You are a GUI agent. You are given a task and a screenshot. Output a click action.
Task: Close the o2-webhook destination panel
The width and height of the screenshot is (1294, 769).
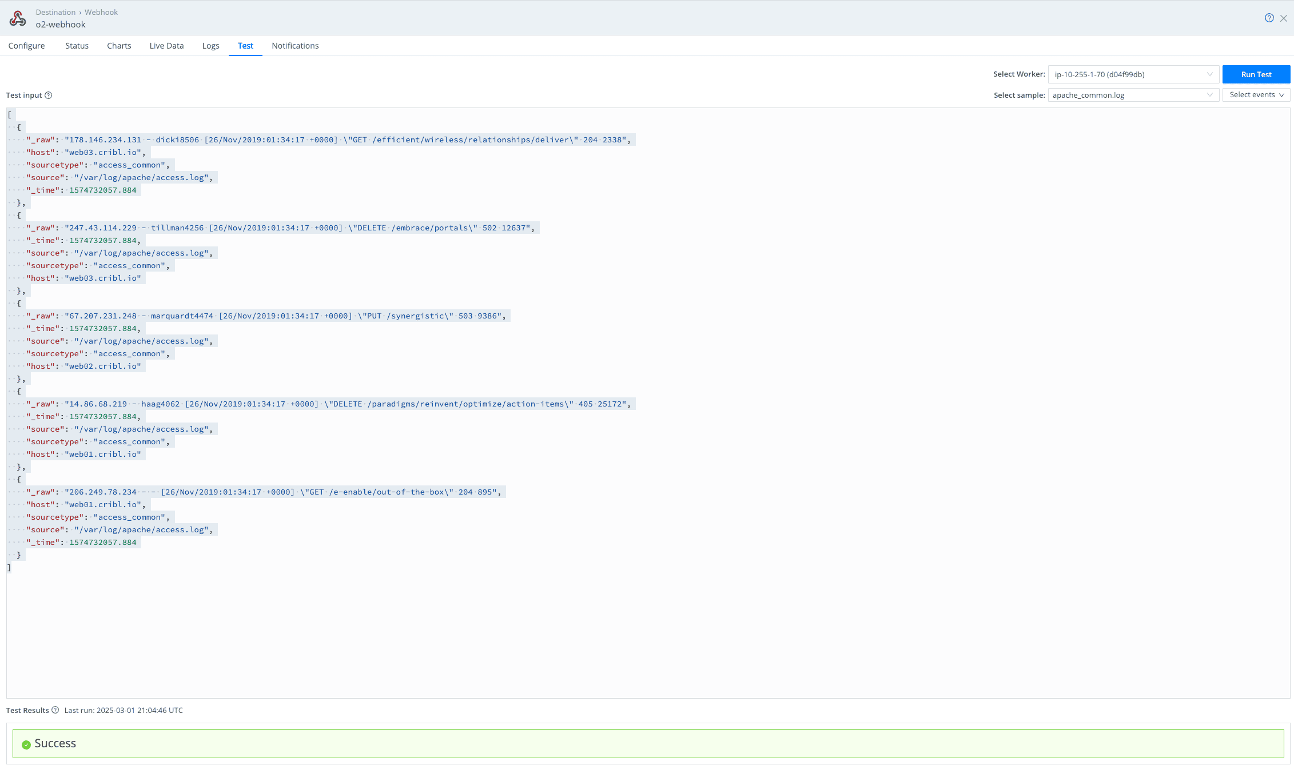tap(1284, 18)
